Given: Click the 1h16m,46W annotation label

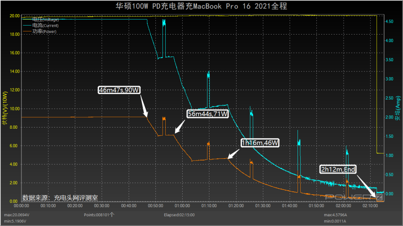Looking at the screenshot, I should 260,143.
